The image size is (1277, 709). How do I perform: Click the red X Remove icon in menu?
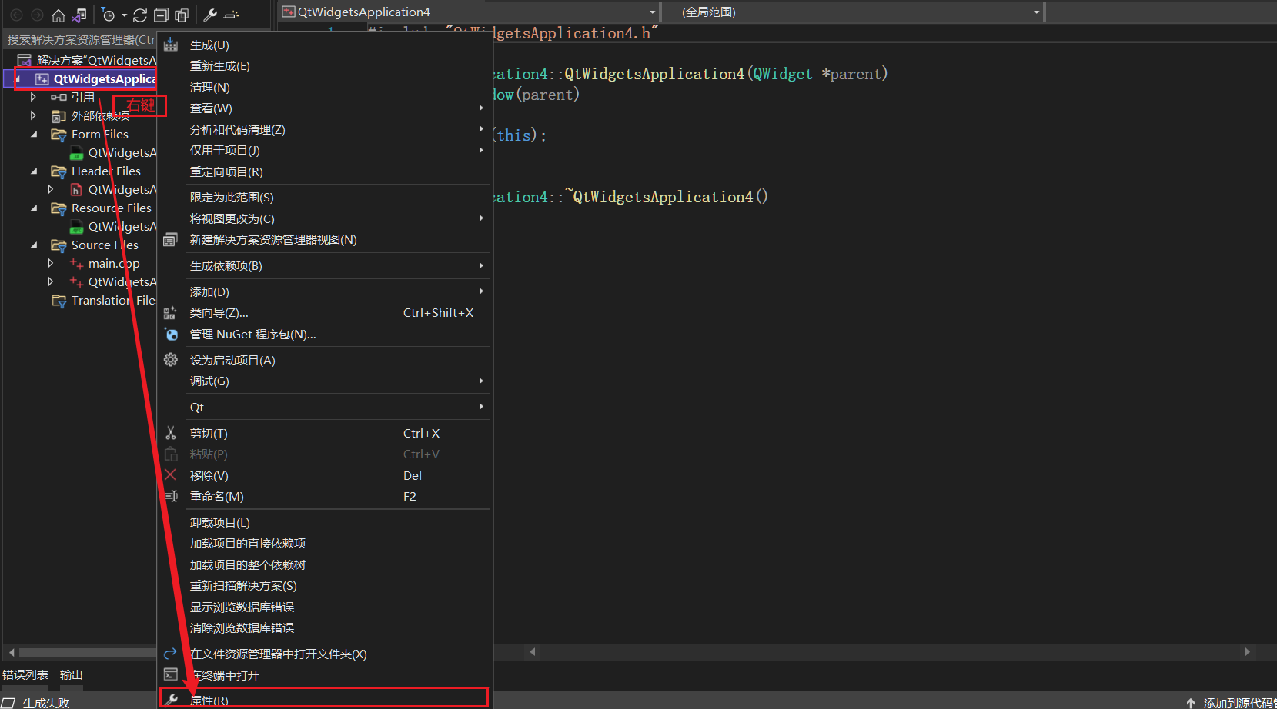tap(171, 475)
